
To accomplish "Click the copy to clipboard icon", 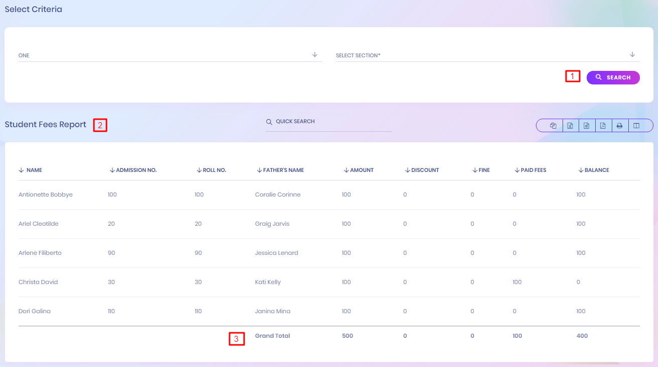I will click(553, 126).
